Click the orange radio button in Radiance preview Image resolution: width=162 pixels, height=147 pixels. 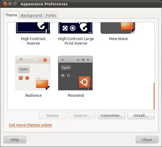27,78
